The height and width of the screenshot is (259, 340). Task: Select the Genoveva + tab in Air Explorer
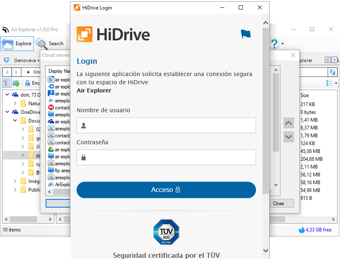coord(27,60)
